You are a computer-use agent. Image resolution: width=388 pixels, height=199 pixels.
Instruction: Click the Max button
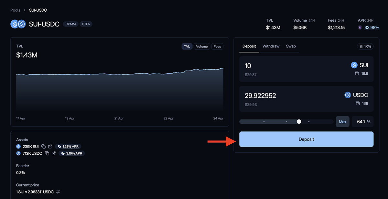pos(342,122)
